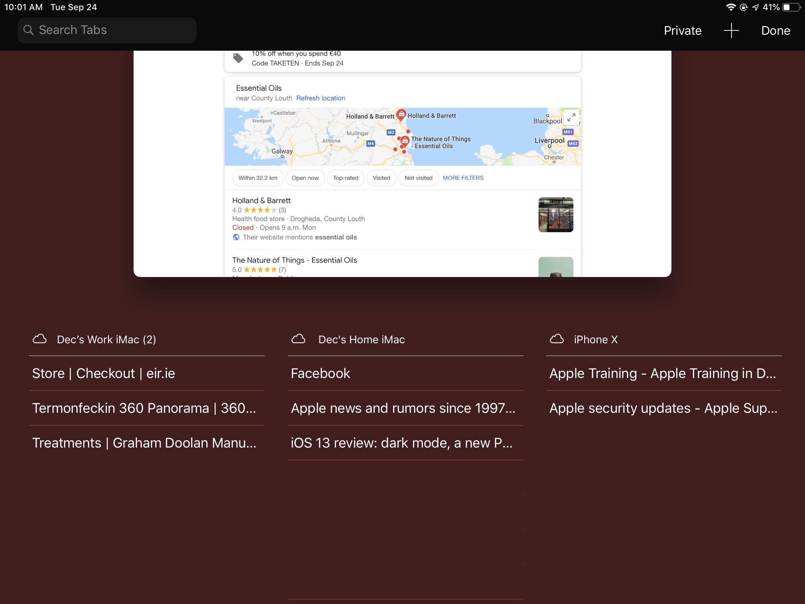This screenshot has width=805, height=604.
Task: Click the globe icon beside website mentions
Action: click(x=236, y=238)
